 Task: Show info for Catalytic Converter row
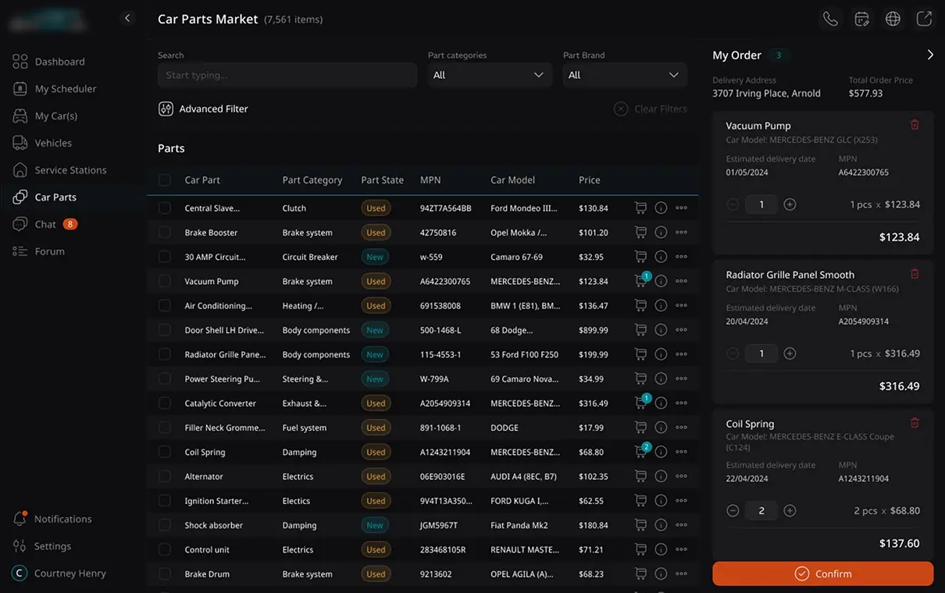661,403
